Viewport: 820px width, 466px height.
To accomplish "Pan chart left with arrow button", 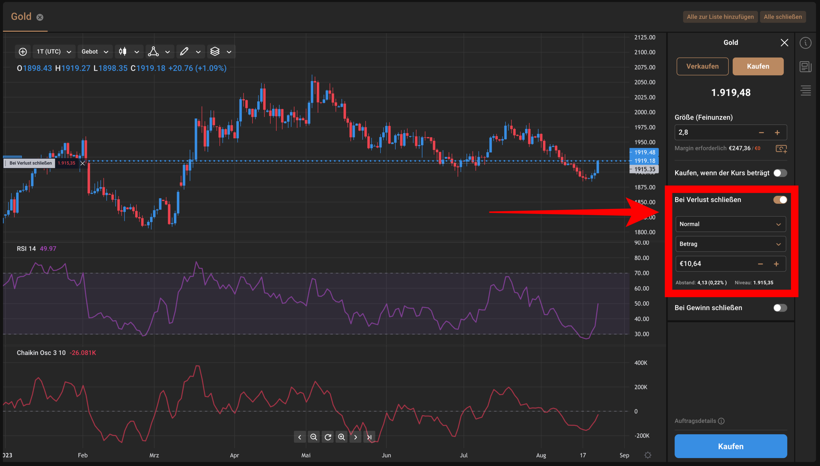I will (x=300, y=437).
